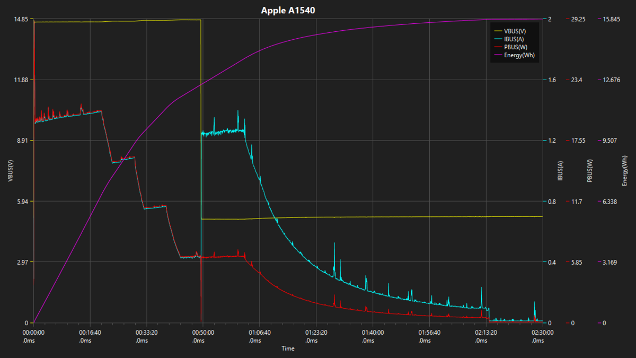Click the 3.169 energy axis value
This screenshot has width=636, height=358.
point(610,262)
